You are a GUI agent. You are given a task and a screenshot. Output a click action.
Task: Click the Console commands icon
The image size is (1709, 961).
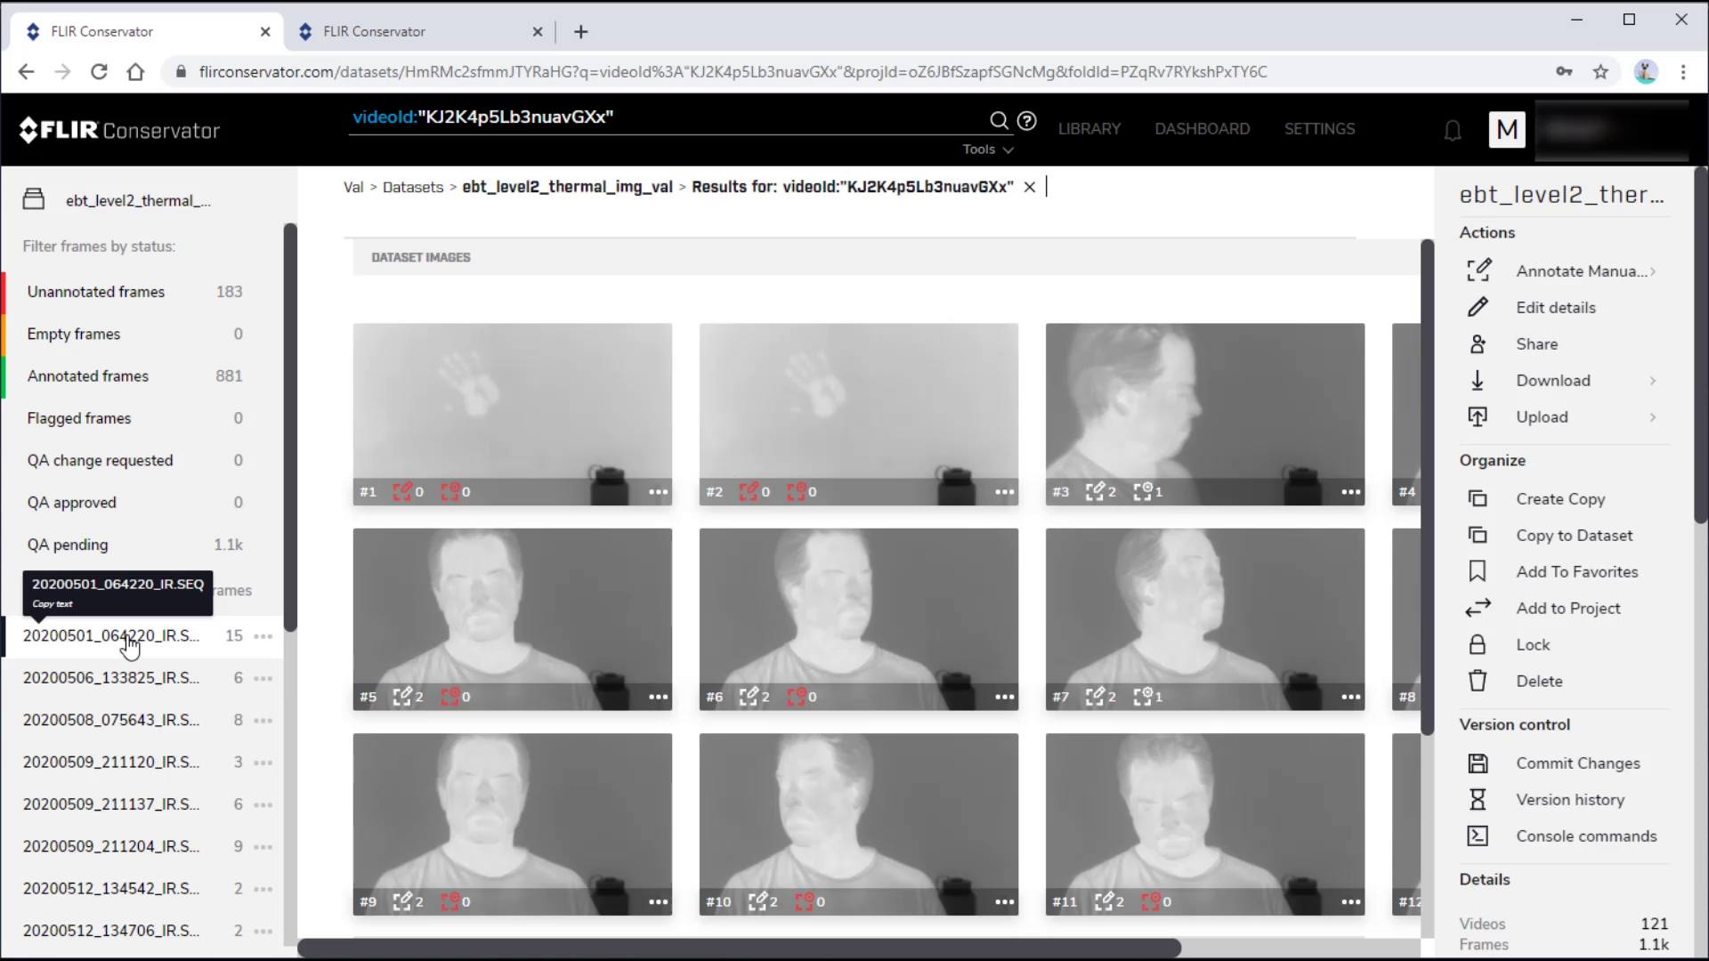(1480, 836)
